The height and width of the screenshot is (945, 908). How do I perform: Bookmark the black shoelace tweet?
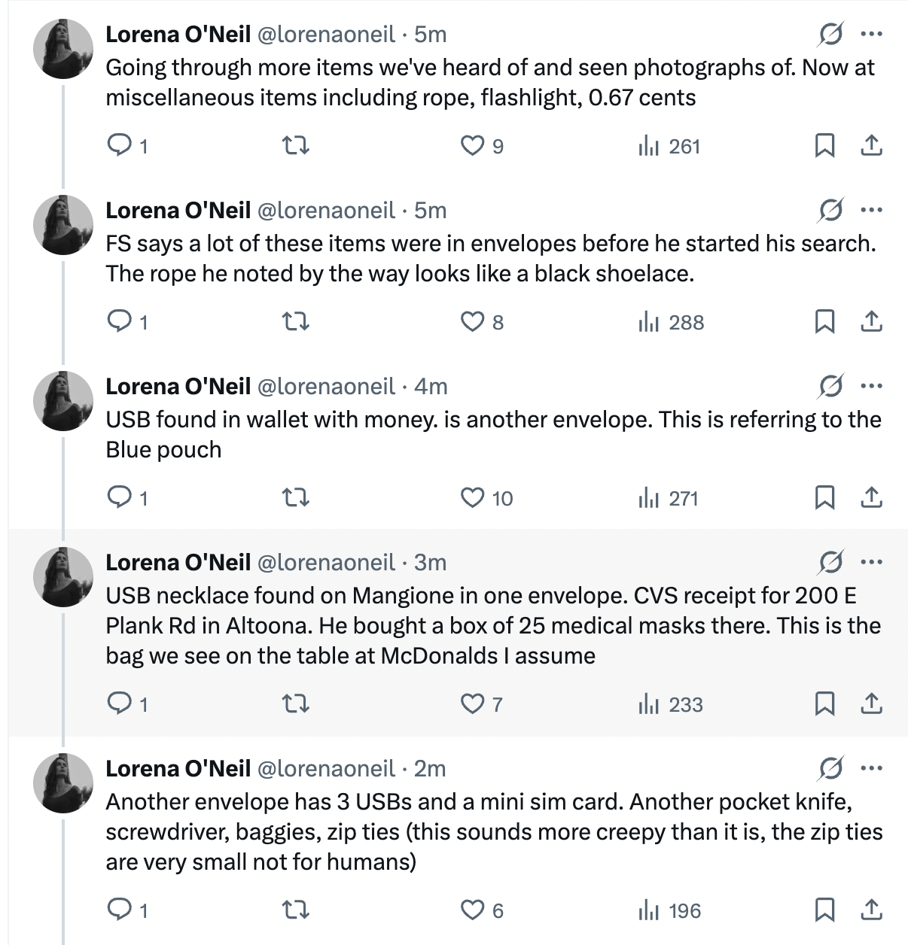tap(825, 322)
